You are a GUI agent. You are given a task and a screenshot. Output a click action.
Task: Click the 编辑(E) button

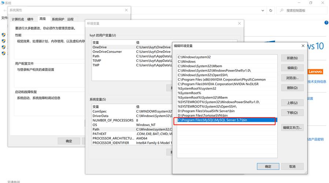(292, 68)
